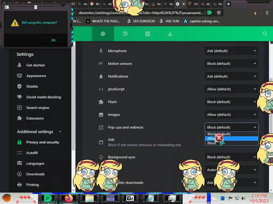Screen dimensions: 273x204
Task: Click the network tray icon
Action: pyautogui.click(x=237, y=198)
